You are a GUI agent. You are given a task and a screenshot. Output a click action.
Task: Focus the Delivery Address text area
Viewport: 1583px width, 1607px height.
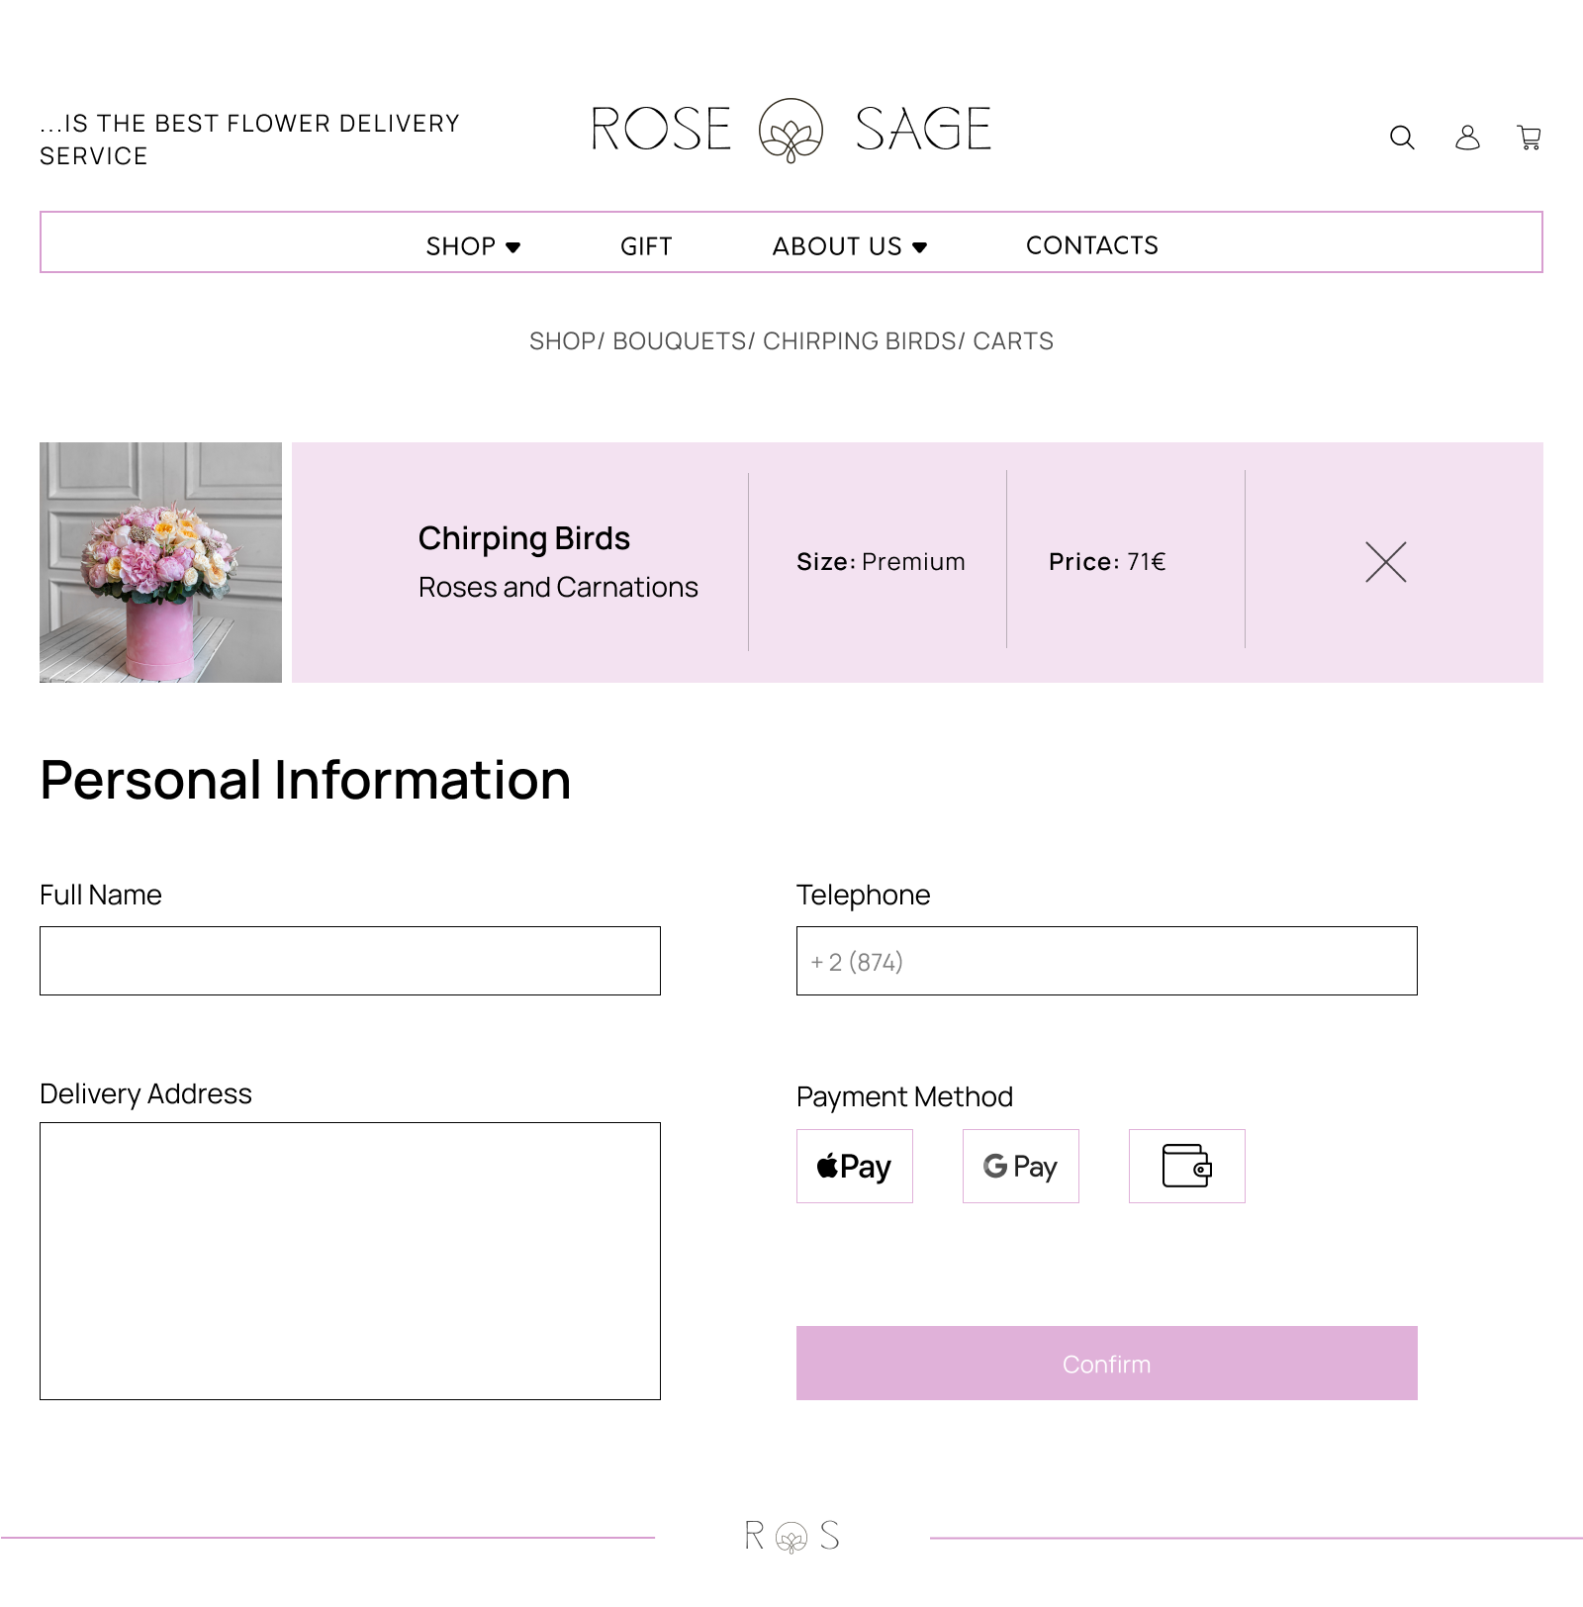(x=350, y=1261)
